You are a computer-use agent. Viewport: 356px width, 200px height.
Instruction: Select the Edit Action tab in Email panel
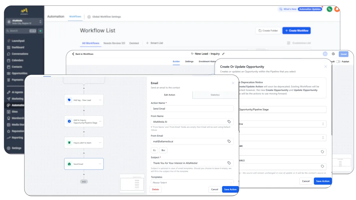pyautogui.click(x=170, y=95)
